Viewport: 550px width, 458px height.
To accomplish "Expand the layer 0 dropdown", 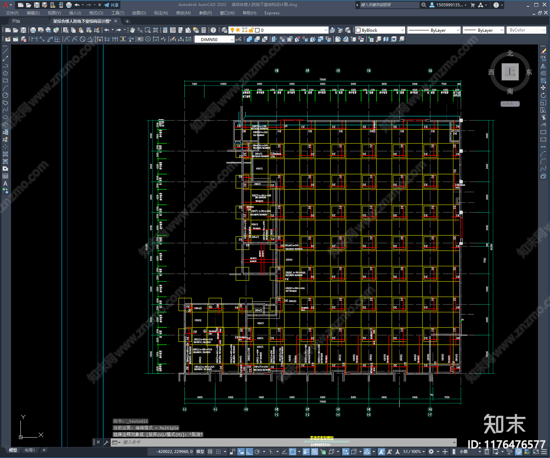I will coord(326,30).
